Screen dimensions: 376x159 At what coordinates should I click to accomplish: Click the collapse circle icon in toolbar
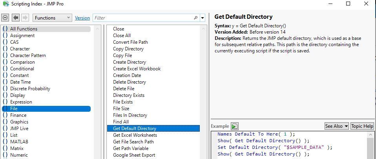(5, 18)
